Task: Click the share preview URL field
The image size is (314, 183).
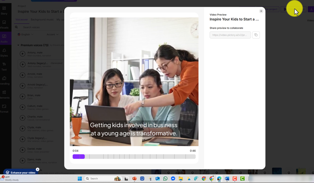Action: click(x=230, y=35)
